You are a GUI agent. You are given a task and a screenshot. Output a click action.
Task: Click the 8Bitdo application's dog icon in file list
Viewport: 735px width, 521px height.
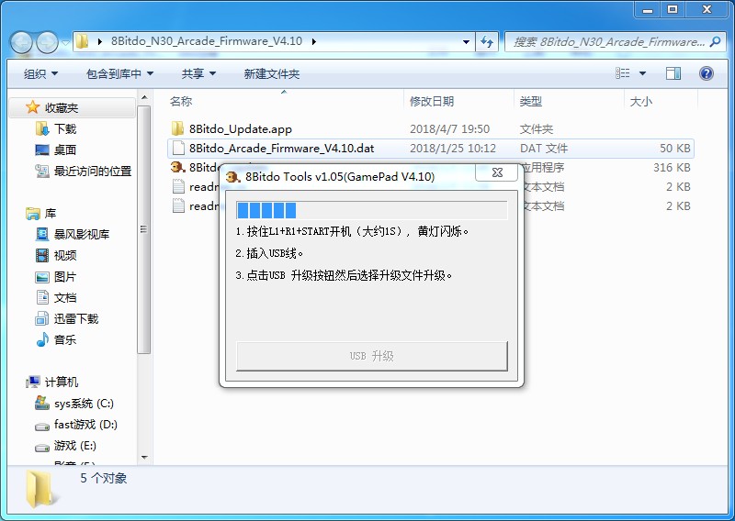point(177,167)
